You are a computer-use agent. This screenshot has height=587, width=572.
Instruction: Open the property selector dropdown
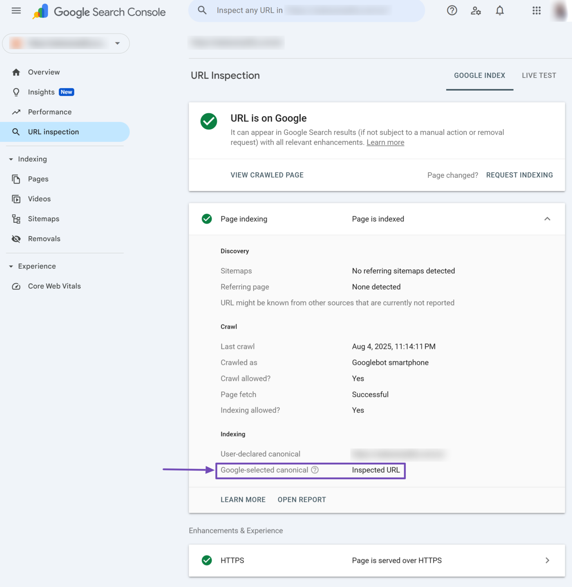pos(66,43)
